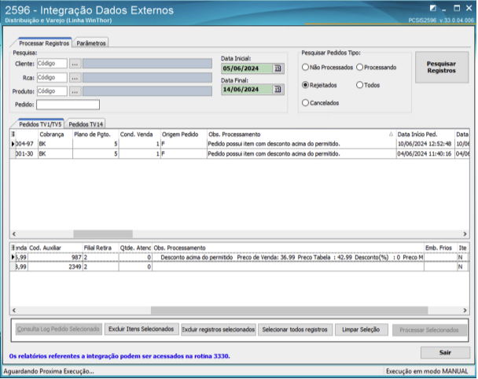Open the Data Inicial calendar picker
This screenshot has width=478, height=379.
click(x=278, y=68)
